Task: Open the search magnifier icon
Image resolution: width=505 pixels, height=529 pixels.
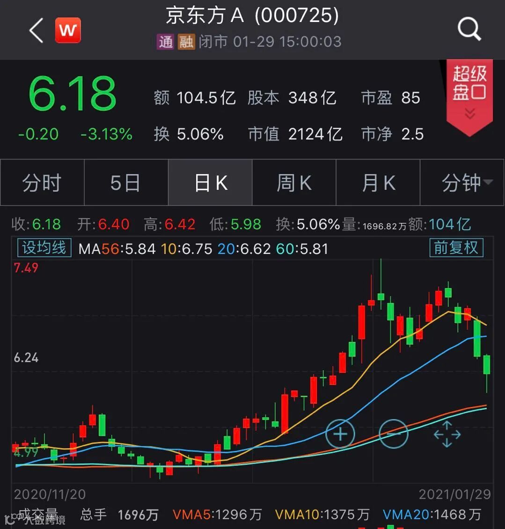Action: click(x=469, y=29)
